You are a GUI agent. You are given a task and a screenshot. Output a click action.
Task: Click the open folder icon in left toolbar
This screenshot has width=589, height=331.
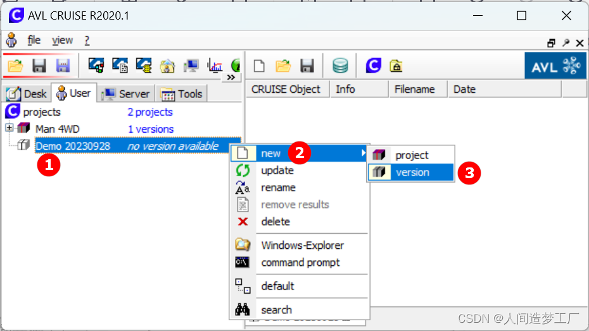[15, 66]
